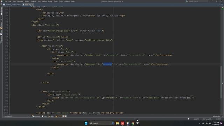
Task: Open the Window menu
Action: [67, 1]
